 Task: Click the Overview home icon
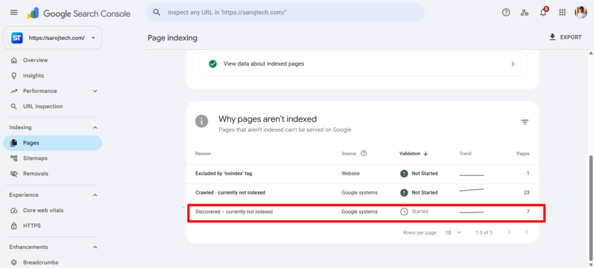pyautogui.click(x=14, y=60)
